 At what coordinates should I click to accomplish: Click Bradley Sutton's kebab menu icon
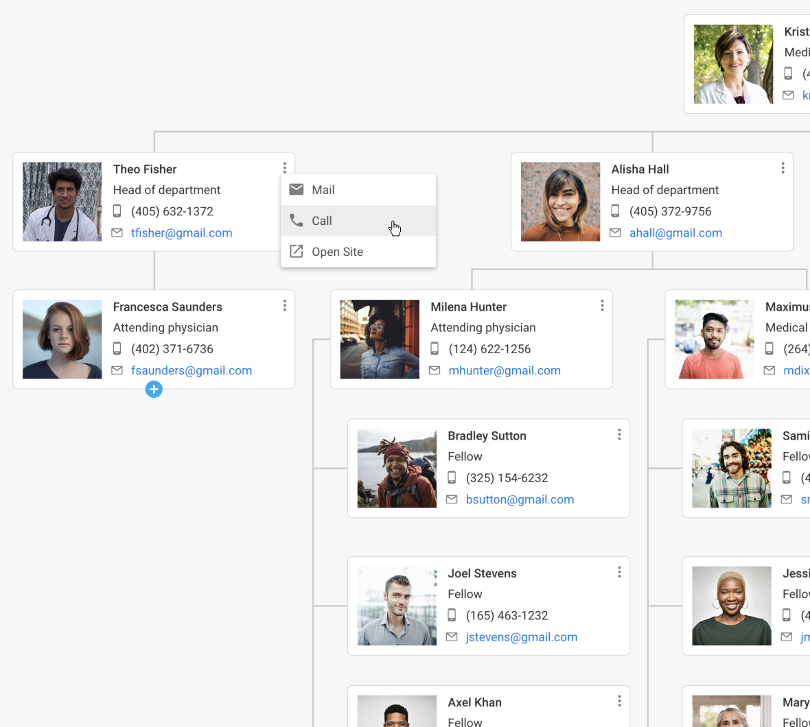coord(619,434)
